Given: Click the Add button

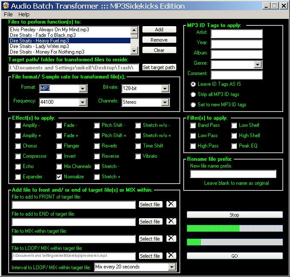Looking at the screenshot, I should (159, 30).
